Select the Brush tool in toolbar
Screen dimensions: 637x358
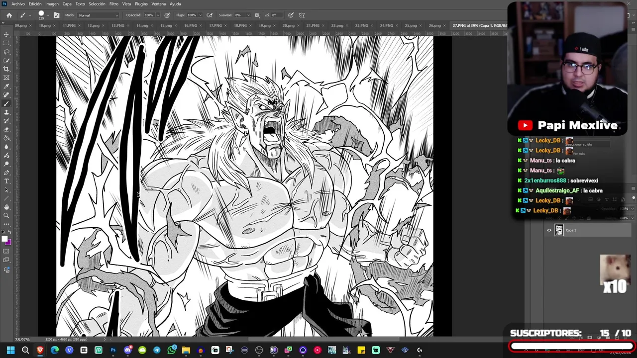6,103
